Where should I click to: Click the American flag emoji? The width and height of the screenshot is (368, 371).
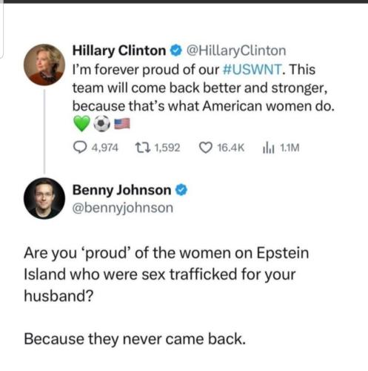pyautogui.click(x=122, y=124)
